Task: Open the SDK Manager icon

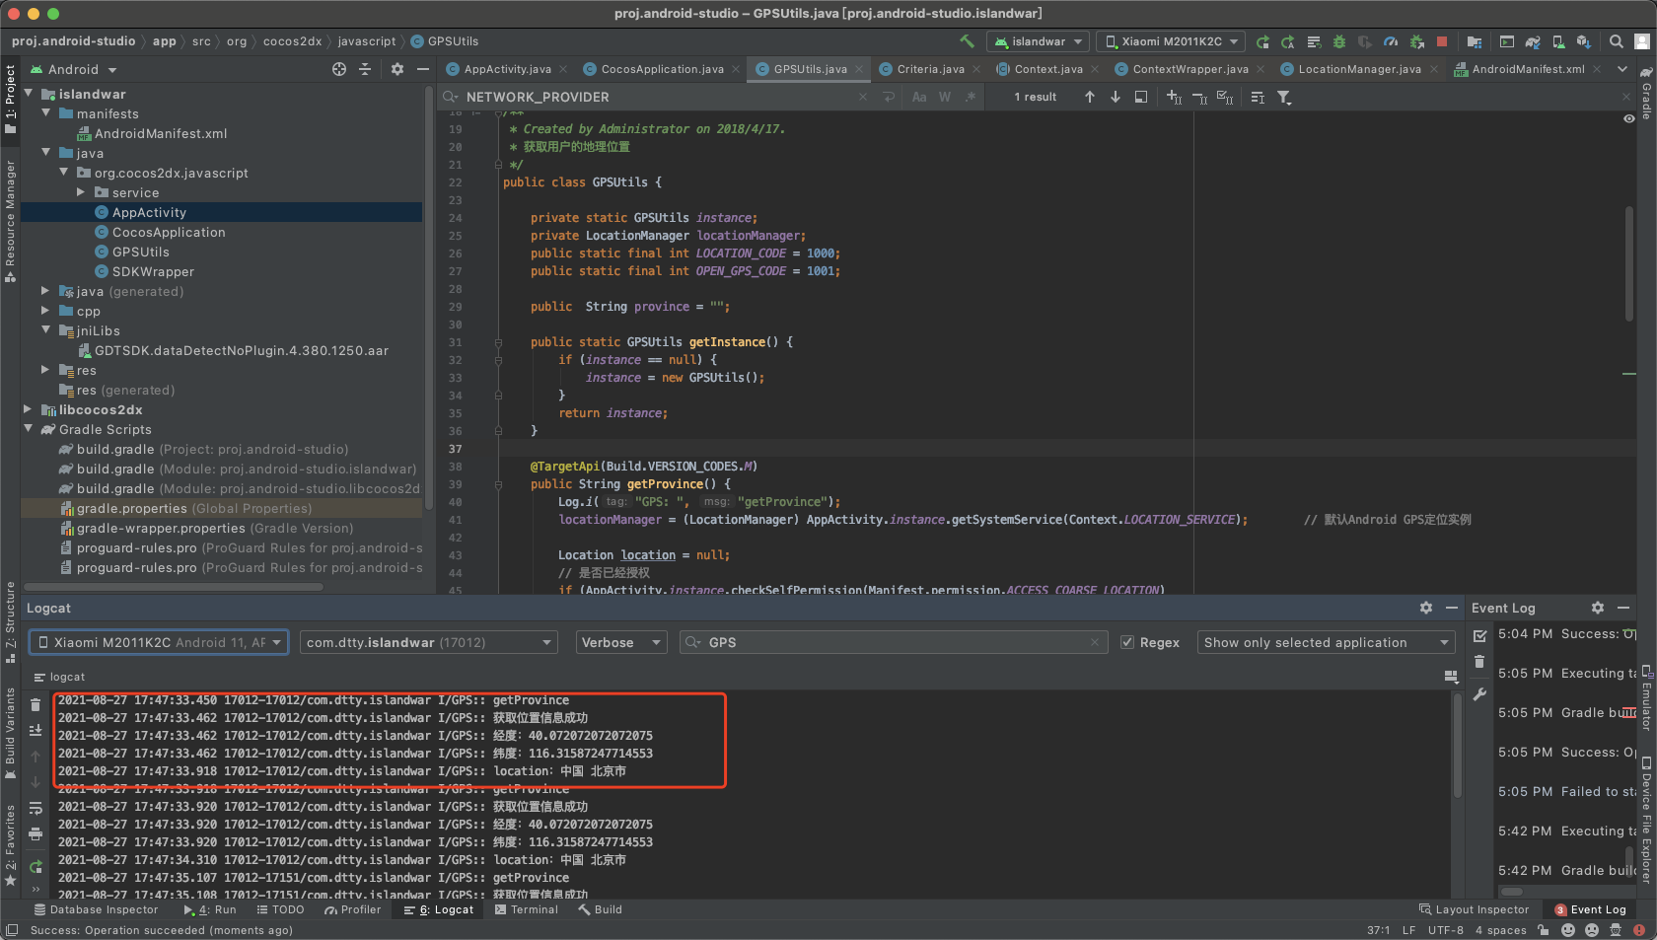Action: (x=1583, y=41)
